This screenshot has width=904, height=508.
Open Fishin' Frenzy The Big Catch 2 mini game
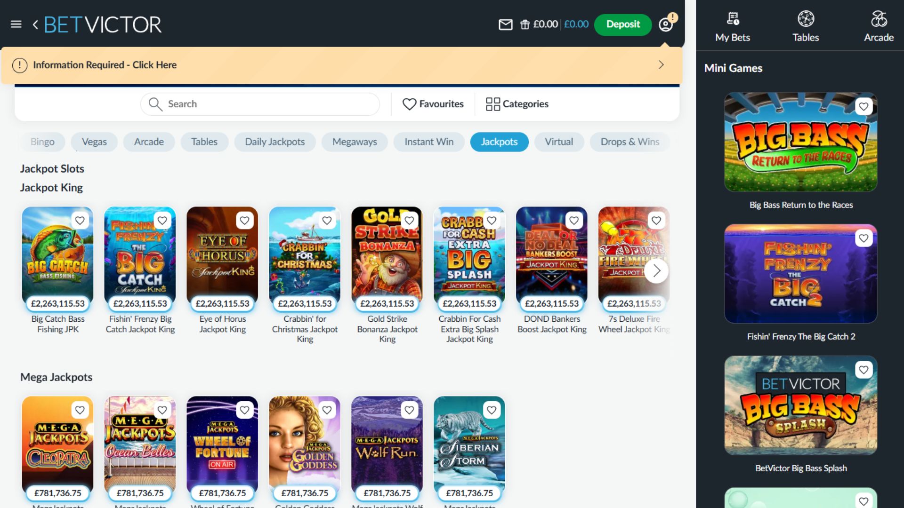(x=800, y=274)
